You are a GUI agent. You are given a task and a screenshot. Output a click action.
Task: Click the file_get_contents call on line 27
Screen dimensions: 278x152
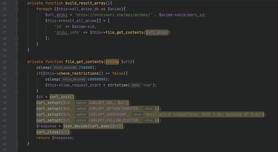pyautogui.click(x=124, y=32)
